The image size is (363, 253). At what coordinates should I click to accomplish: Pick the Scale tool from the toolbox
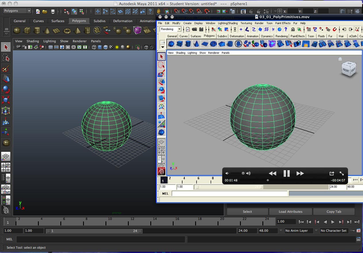pos(6,100)
